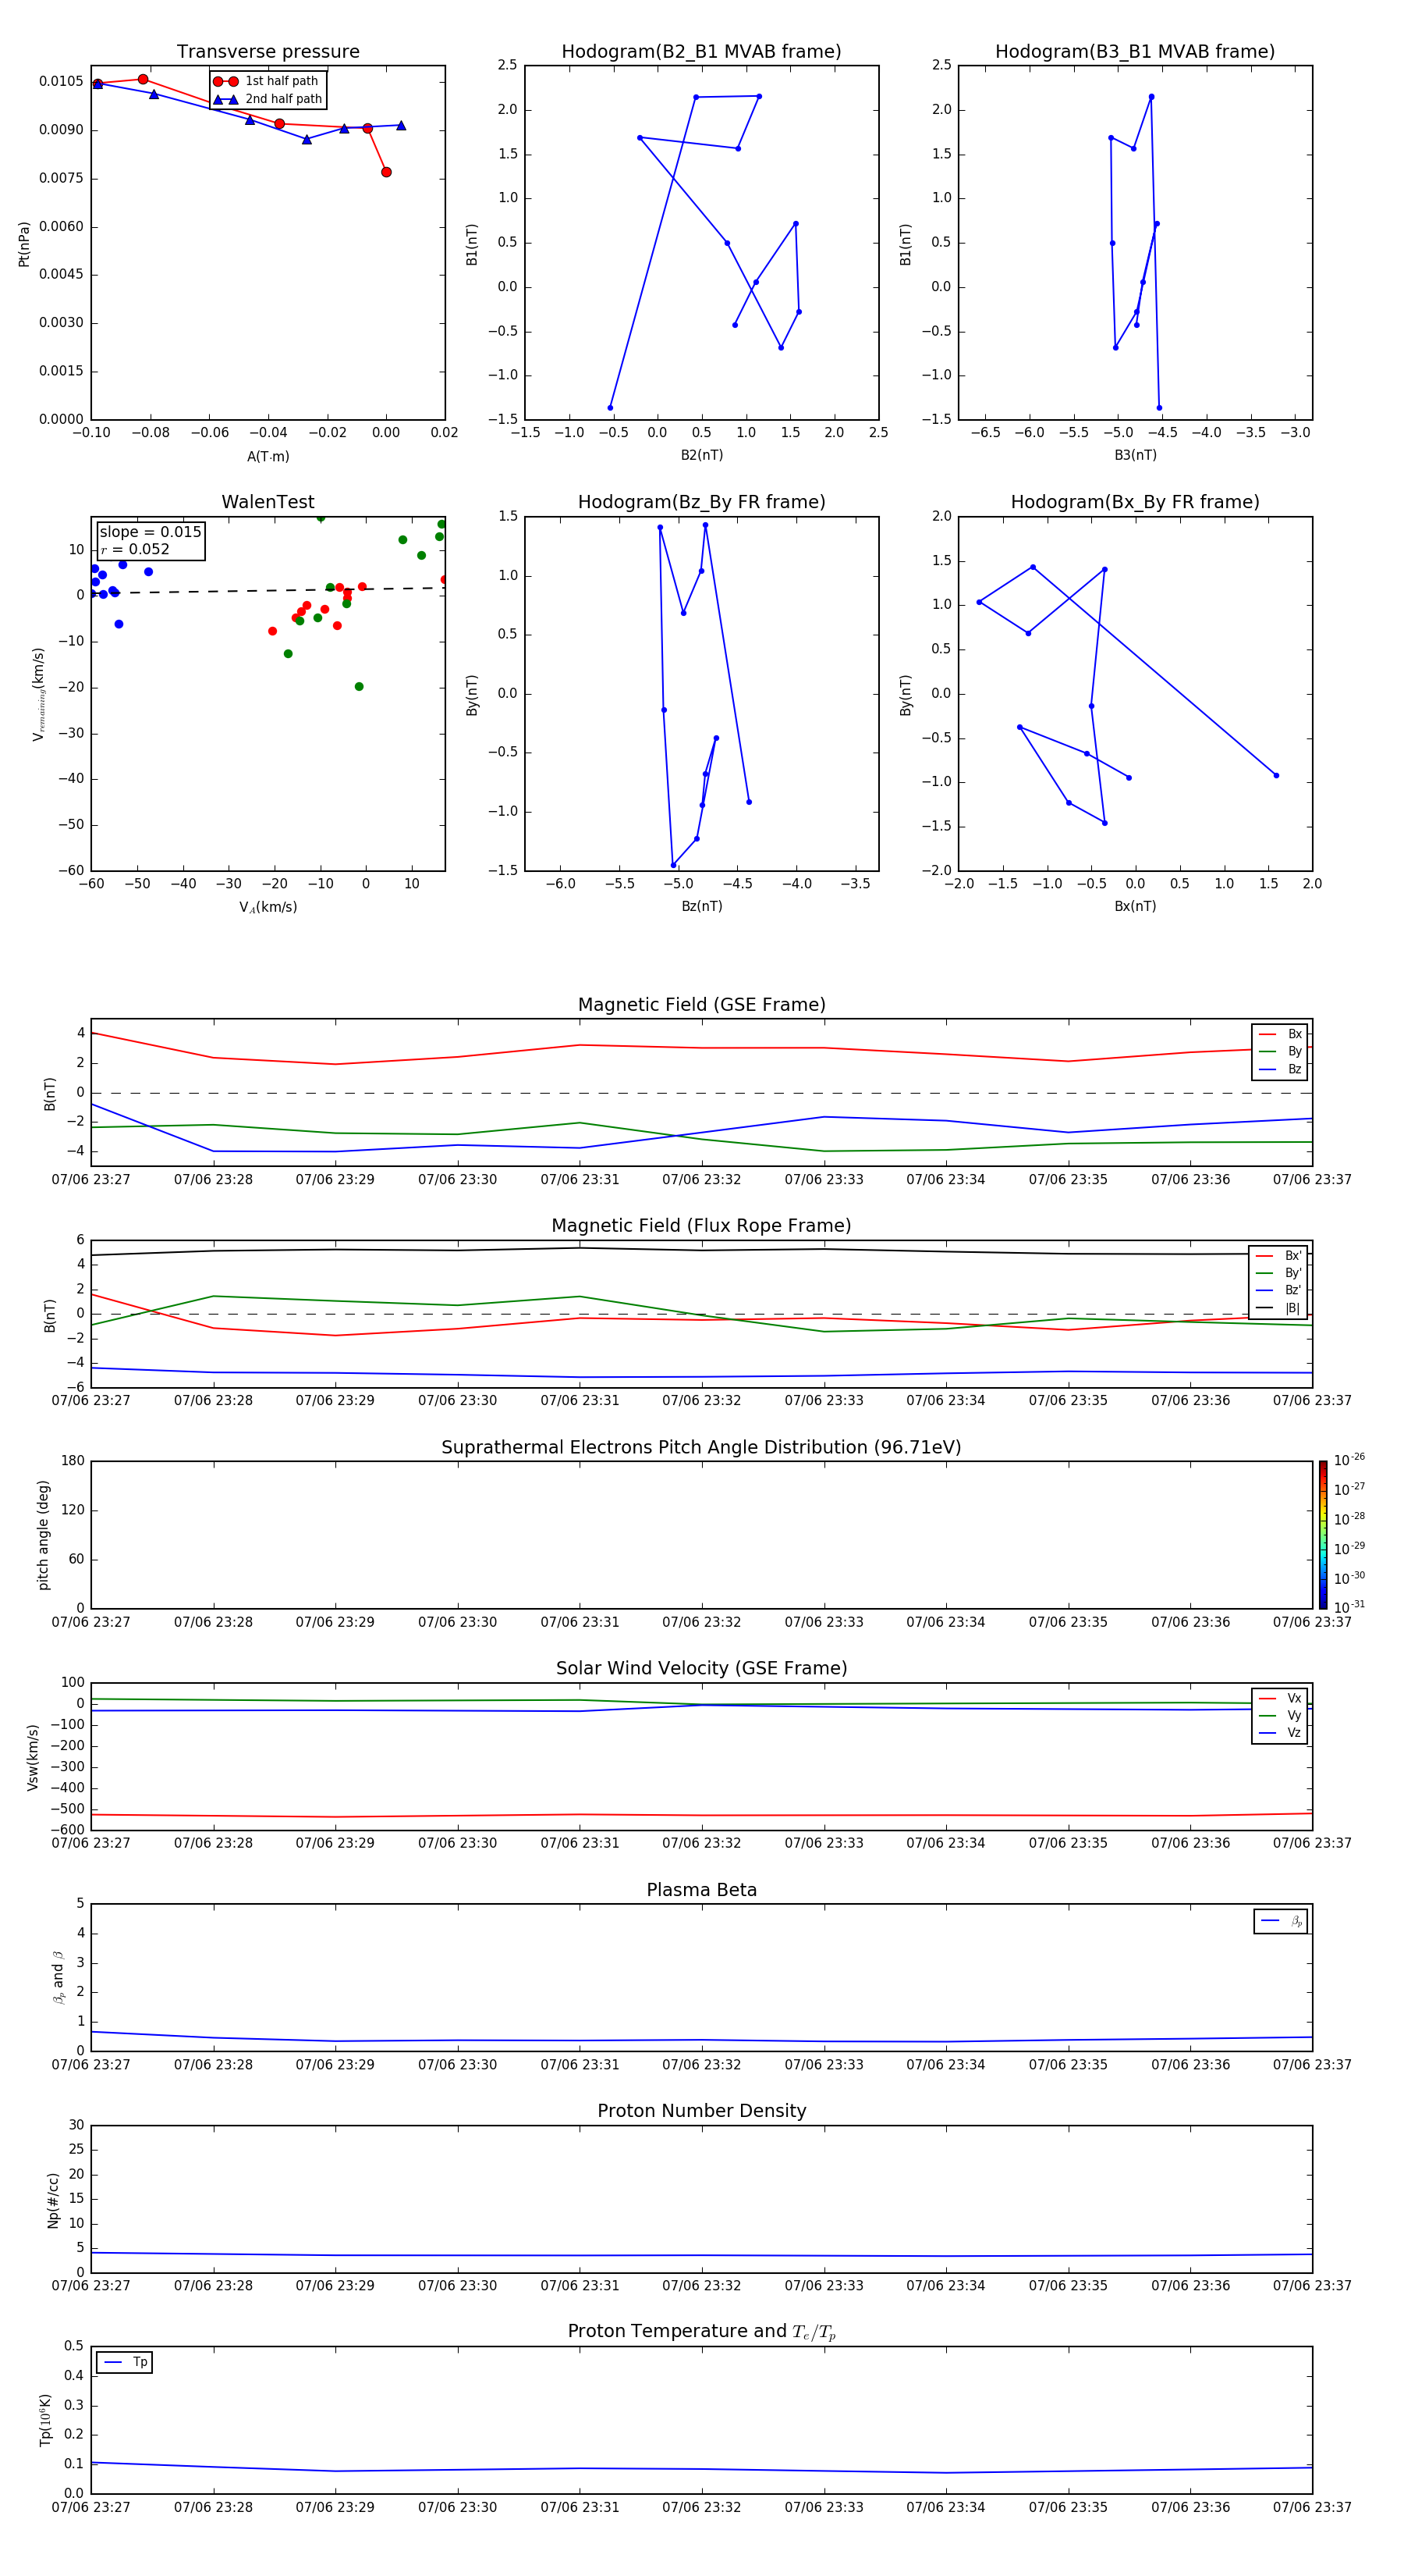Click the 'Magnetic Field (GSE Frame)' title
The height and width of the screenshot is (2576, 1404).
701,1005
